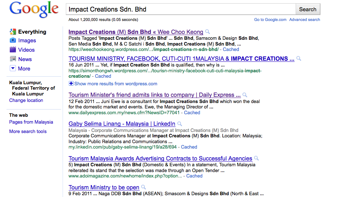The height and width of the screenshot is (197, 338).
Task: Open More search tools options
Action: click(x=28, y=132)
